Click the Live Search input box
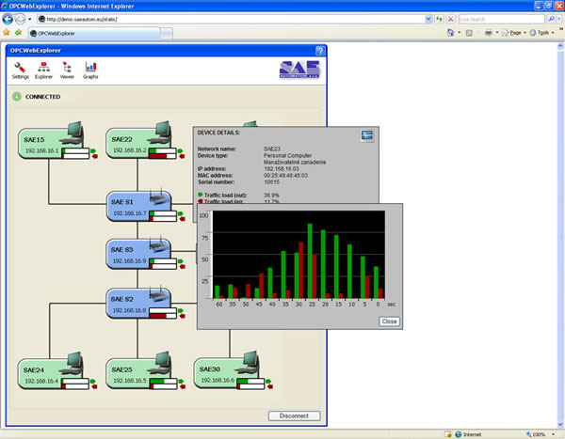Viewport: 565px width, 439px height. pyautogui.click(x=502, y=19)
